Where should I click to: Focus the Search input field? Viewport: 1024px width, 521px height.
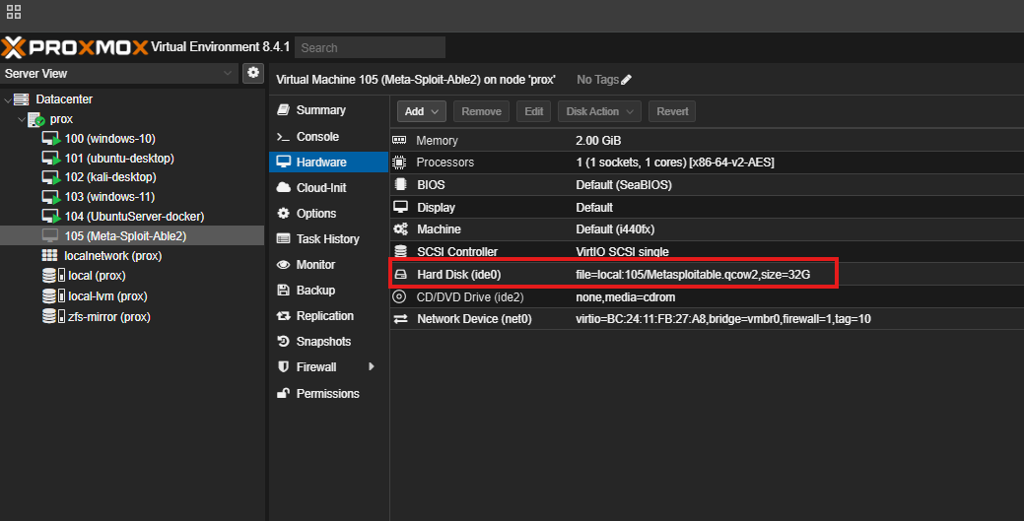(371, 47)
